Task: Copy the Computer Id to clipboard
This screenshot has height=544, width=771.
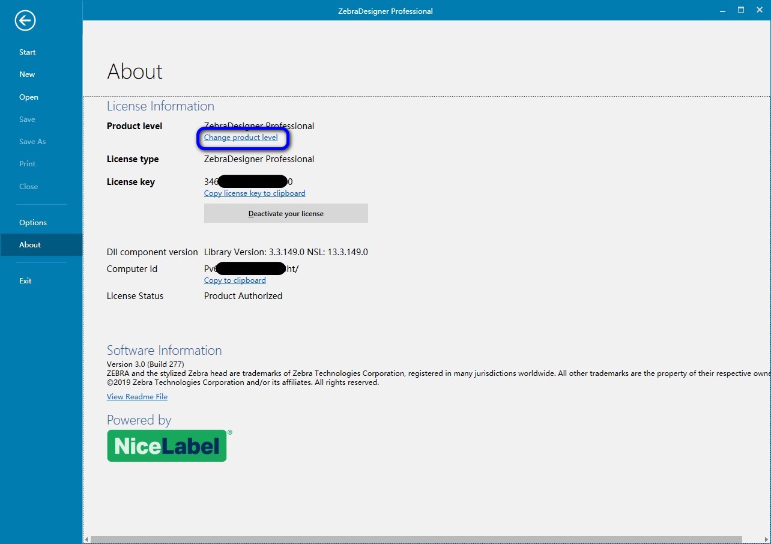Action: [x=234, y=280]
